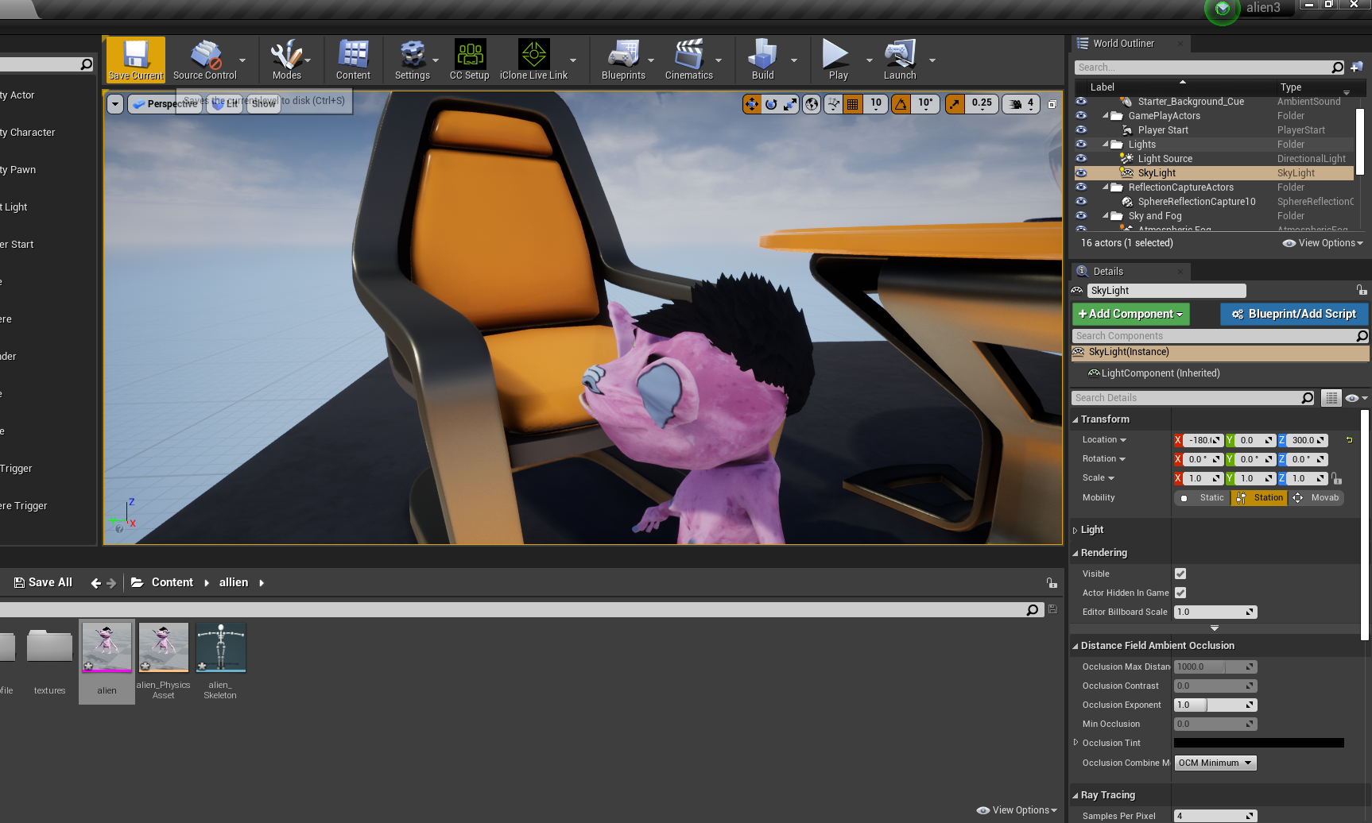This screenshot has width=1372, height=823.
Task: Select the rotate gizmo tool in the viewport
Action: 771,104
